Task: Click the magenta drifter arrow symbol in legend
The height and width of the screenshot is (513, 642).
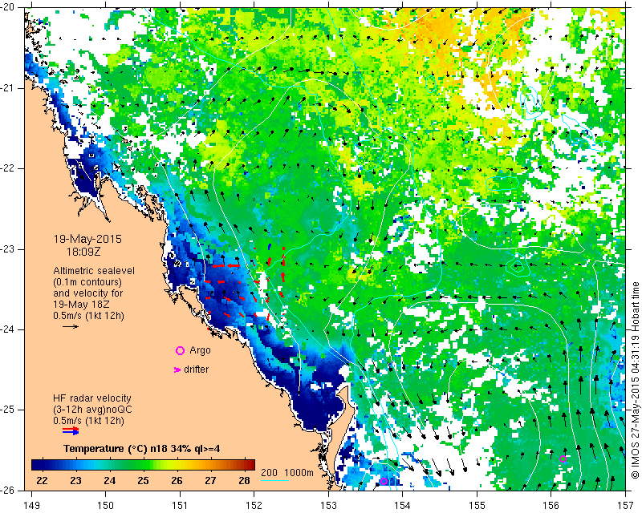Action: tap(177, 370)
